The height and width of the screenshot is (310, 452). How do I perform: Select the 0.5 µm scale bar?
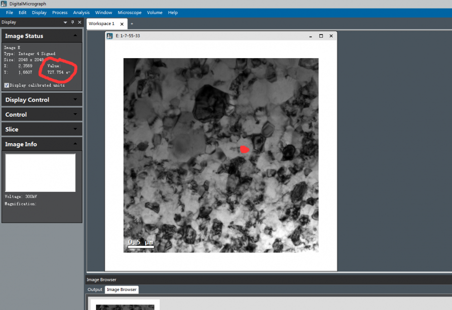141,243
